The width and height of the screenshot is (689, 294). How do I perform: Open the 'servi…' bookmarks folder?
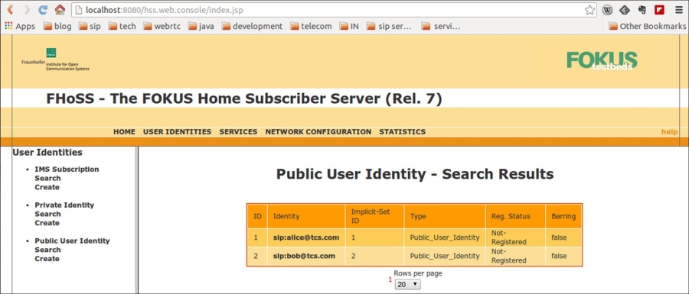(x=441, y=26)
